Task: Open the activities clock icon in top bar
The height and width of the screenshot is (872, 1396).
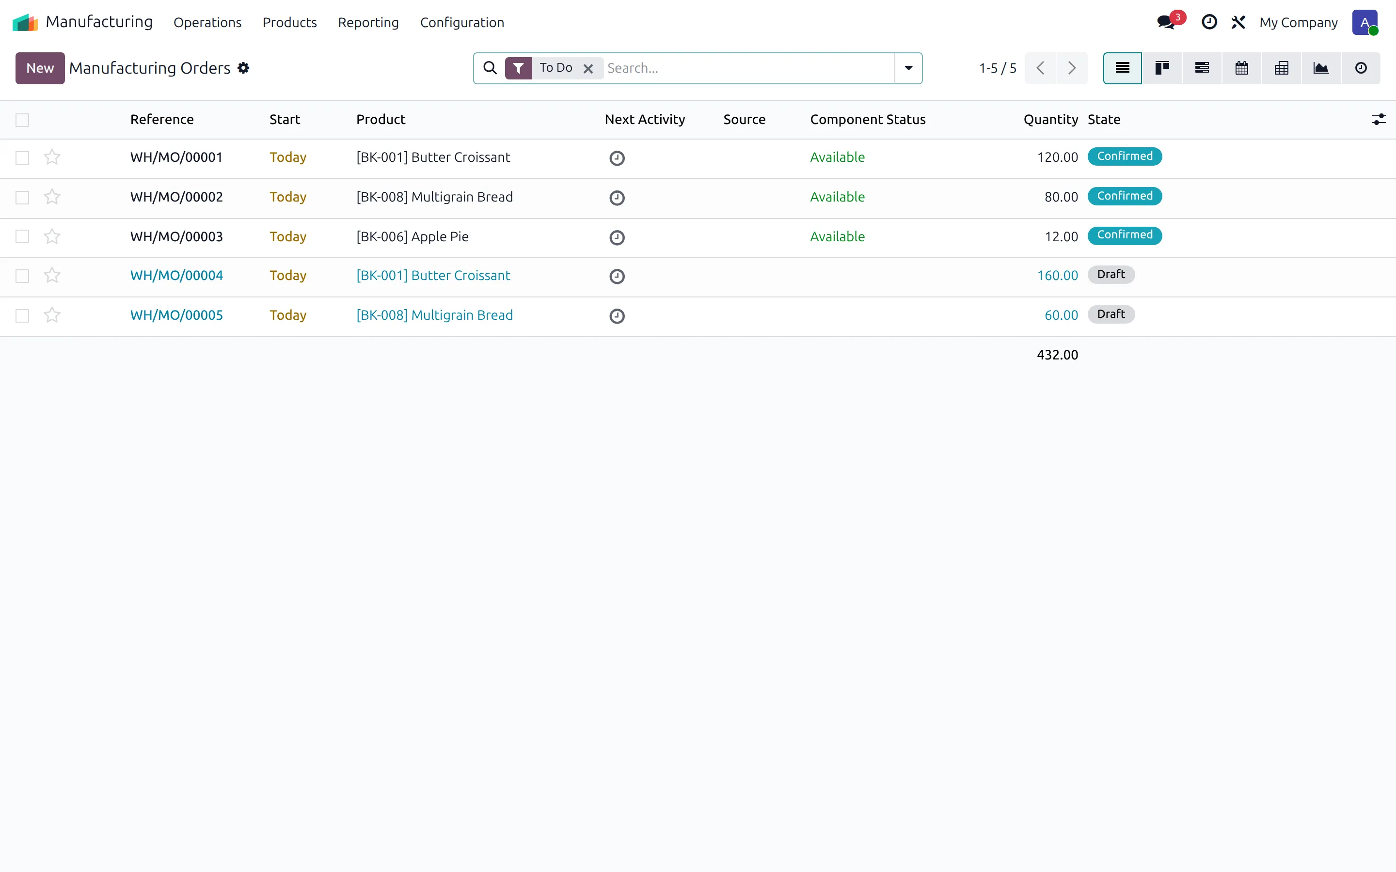Action: [x=1209, y=22]
